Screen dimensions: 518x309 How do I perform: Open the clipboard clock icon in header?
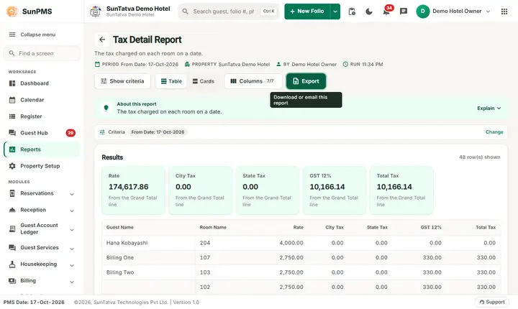point(352,11)
